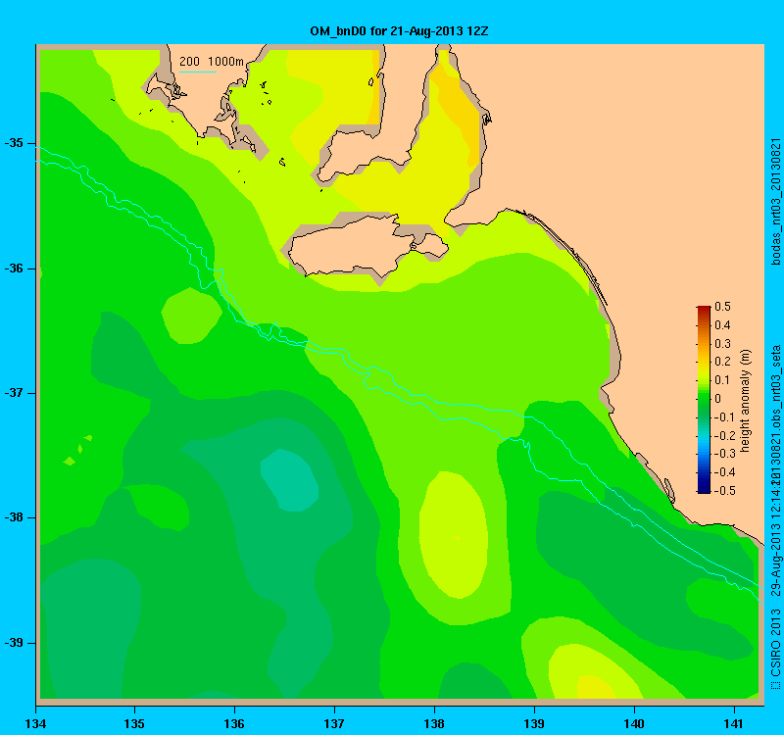
Task: Click the '0.2' color bar label
Action: (x=722, y=362)
